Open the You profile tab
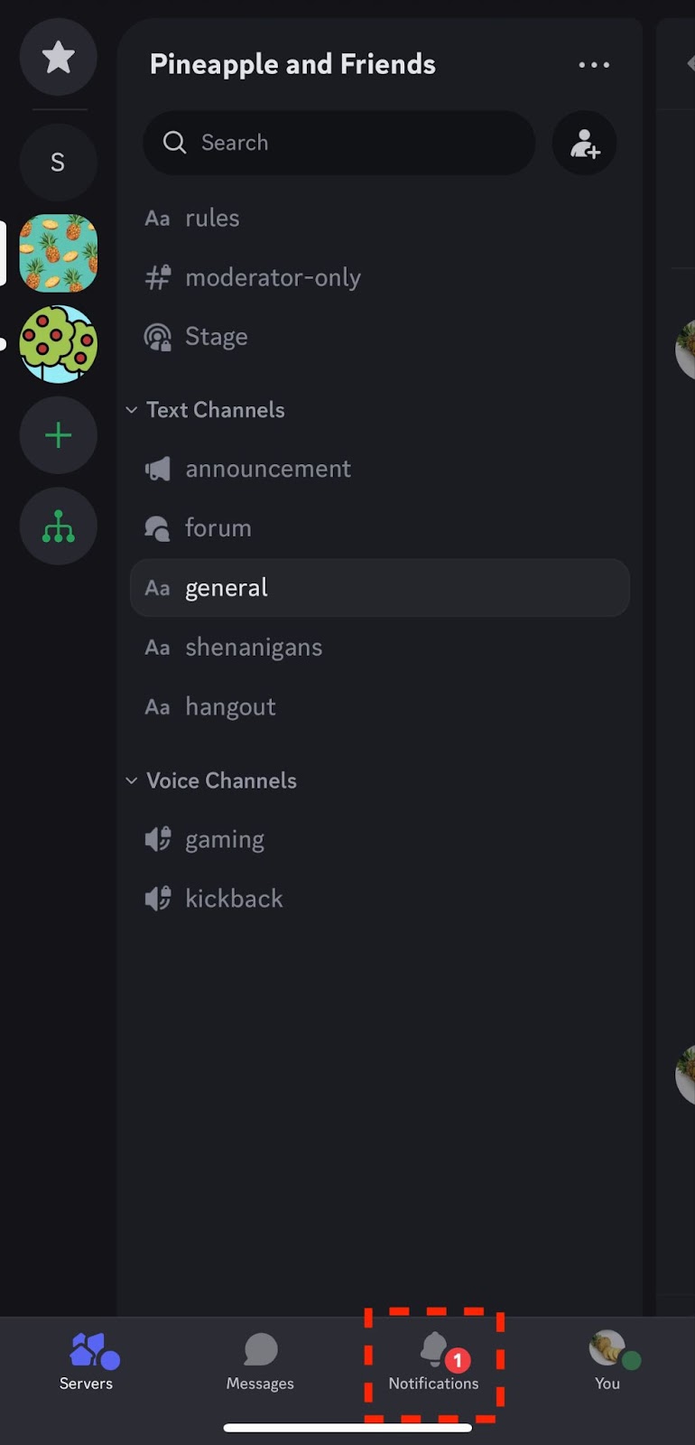Screen dimensions: 695x1445 607,1362
